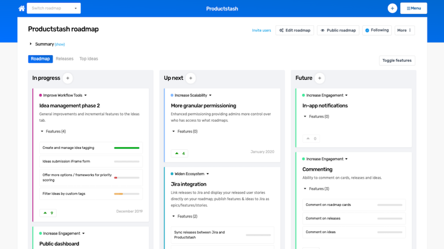Open Increase Engagement dropdown on Public dashboard

click(83, 234)
